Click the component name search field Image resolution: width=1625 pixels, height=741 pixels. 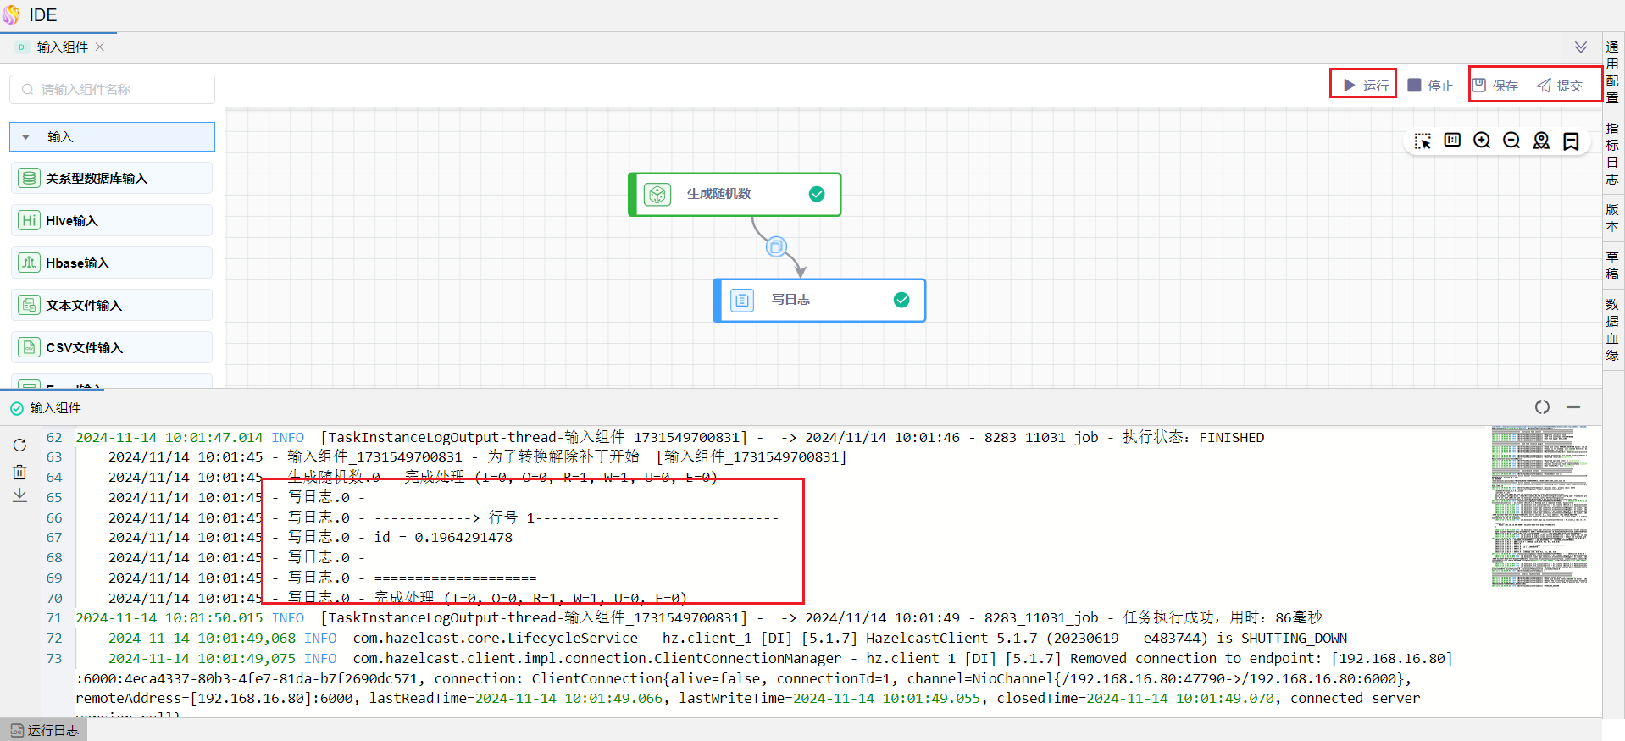(x=113, y=90)
